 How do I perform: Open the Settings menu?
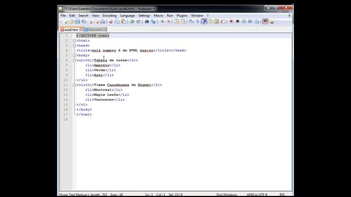[144, 16]
